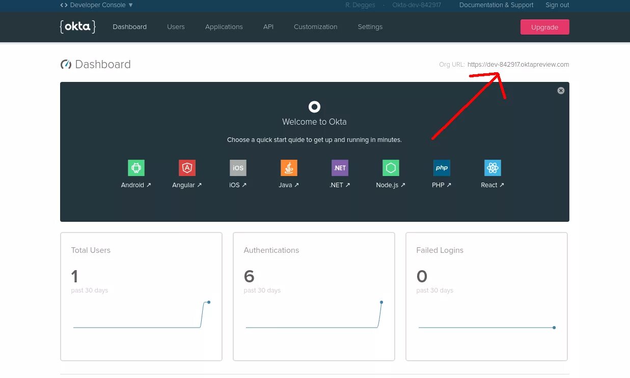This screenshot has width=630, height=378.
Task: Sign out of the console
Action: (x=557, y=5)
